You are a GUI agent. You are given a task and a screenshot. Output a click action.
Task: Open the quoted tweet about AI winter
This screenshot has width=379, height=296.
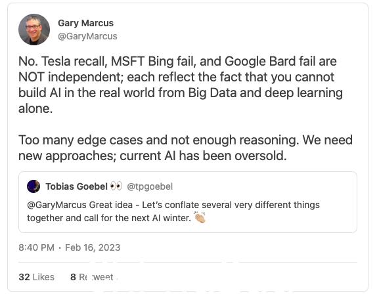pos(188,202)
